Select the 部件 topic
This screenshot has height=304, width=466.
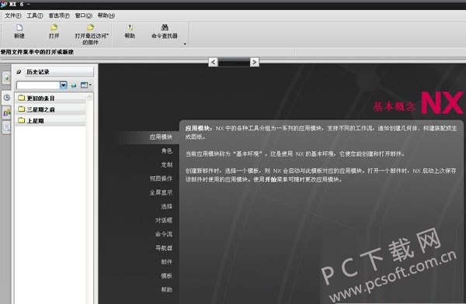[x=167, y=262]
